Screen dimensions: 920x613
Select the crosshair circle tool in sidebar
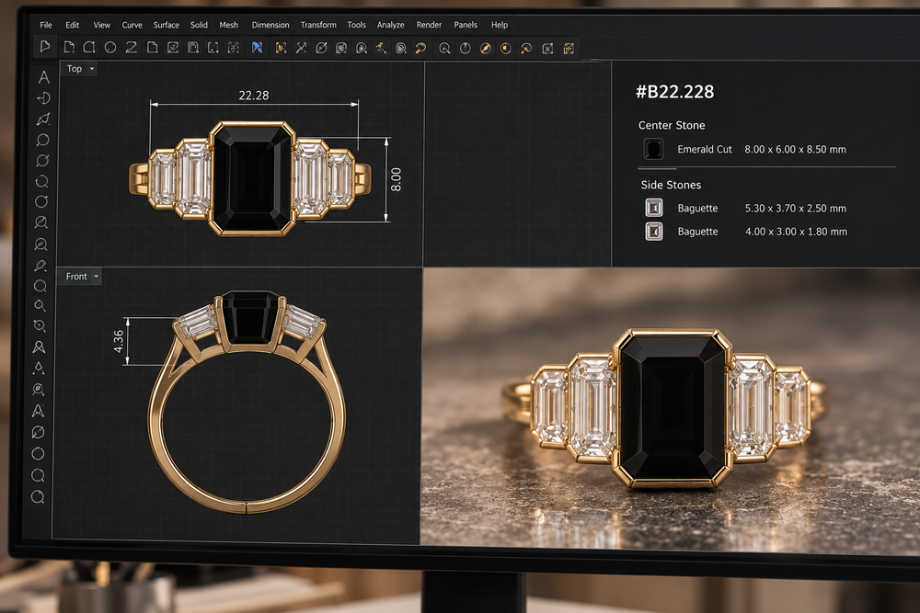click(x=43, y=97)
